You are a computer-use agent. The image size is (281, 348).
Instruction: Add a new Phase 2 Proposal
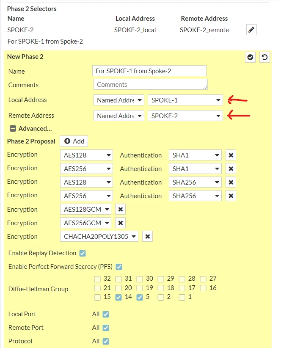coord(74,141)
